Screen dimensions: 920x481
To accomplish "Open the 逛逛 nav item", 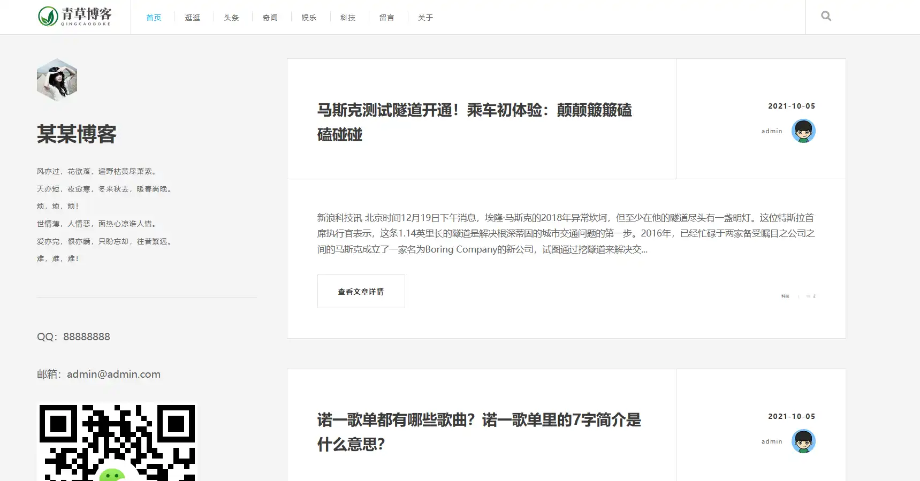I will pyautogui.click(x=193, y=18).
